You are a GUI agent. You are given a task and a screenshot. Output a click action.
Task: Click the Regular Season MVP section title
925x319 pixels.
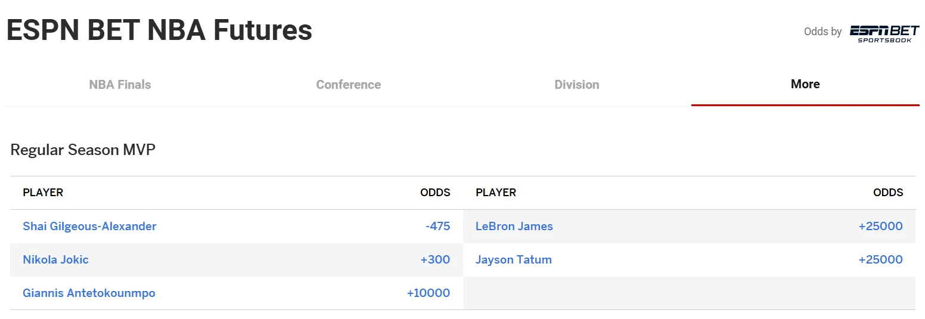coord(83,150)
